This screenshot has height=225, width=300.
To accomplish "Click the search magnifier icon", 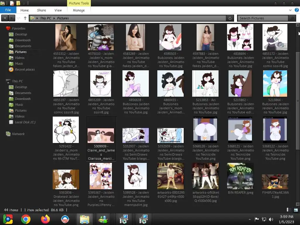I will [x=292, y=18].
